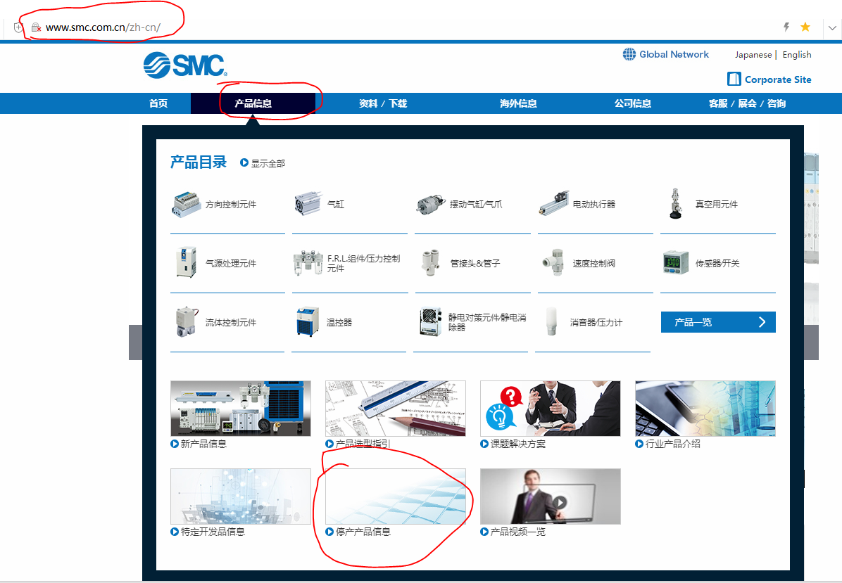This screenshot has width=842, height=583.
Task: Open the 电动执行器 category icon
Action: tap(554, 202)
